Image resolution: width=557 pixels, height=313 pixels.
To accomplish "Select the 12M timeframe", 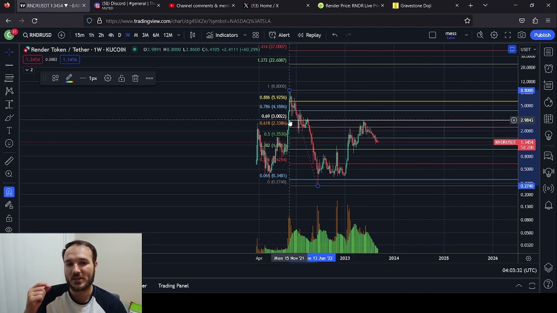I will tap(168, 35).
